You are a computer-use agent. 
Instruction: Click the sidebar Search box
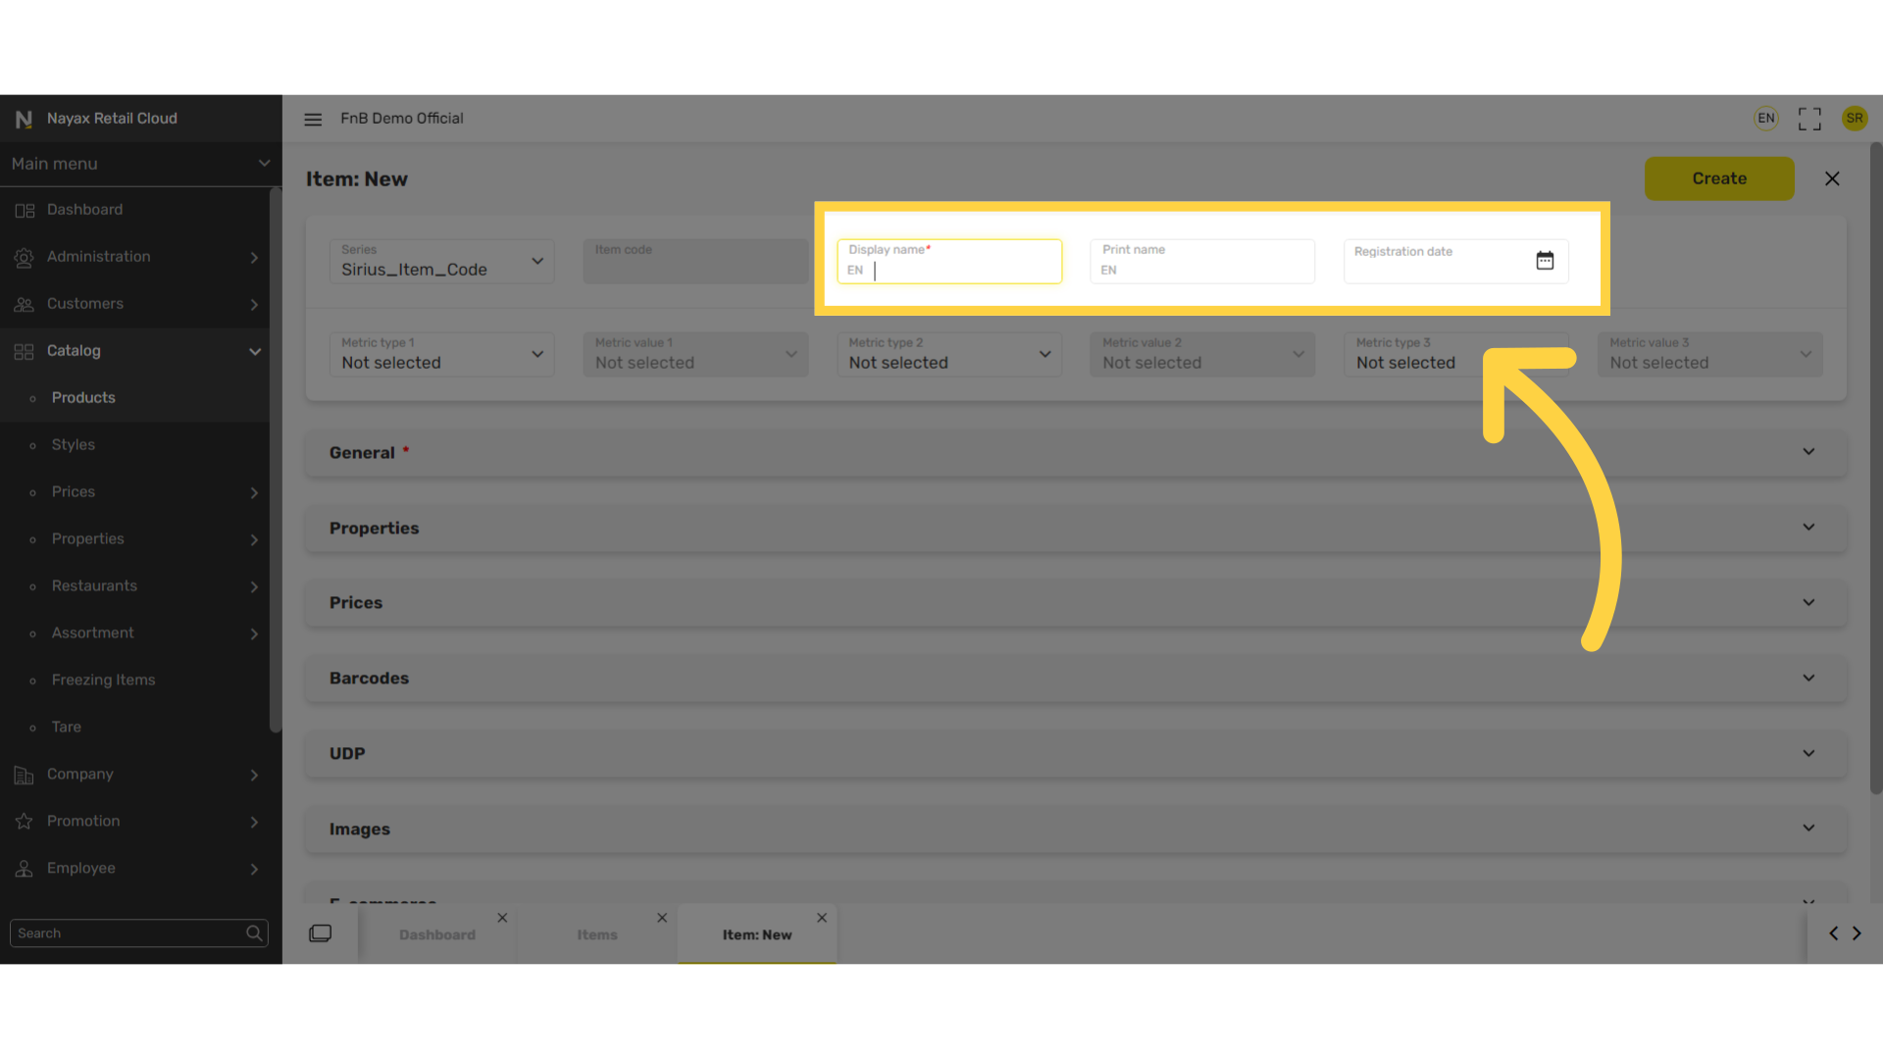(138, 933)
